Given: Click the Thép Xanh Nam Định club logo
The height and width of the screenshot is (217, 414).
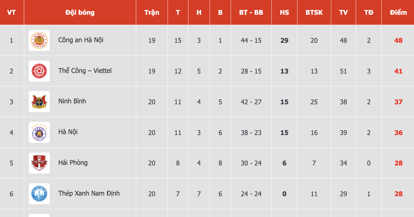Looking at the screenshot, I should click(x=39, y=194).
